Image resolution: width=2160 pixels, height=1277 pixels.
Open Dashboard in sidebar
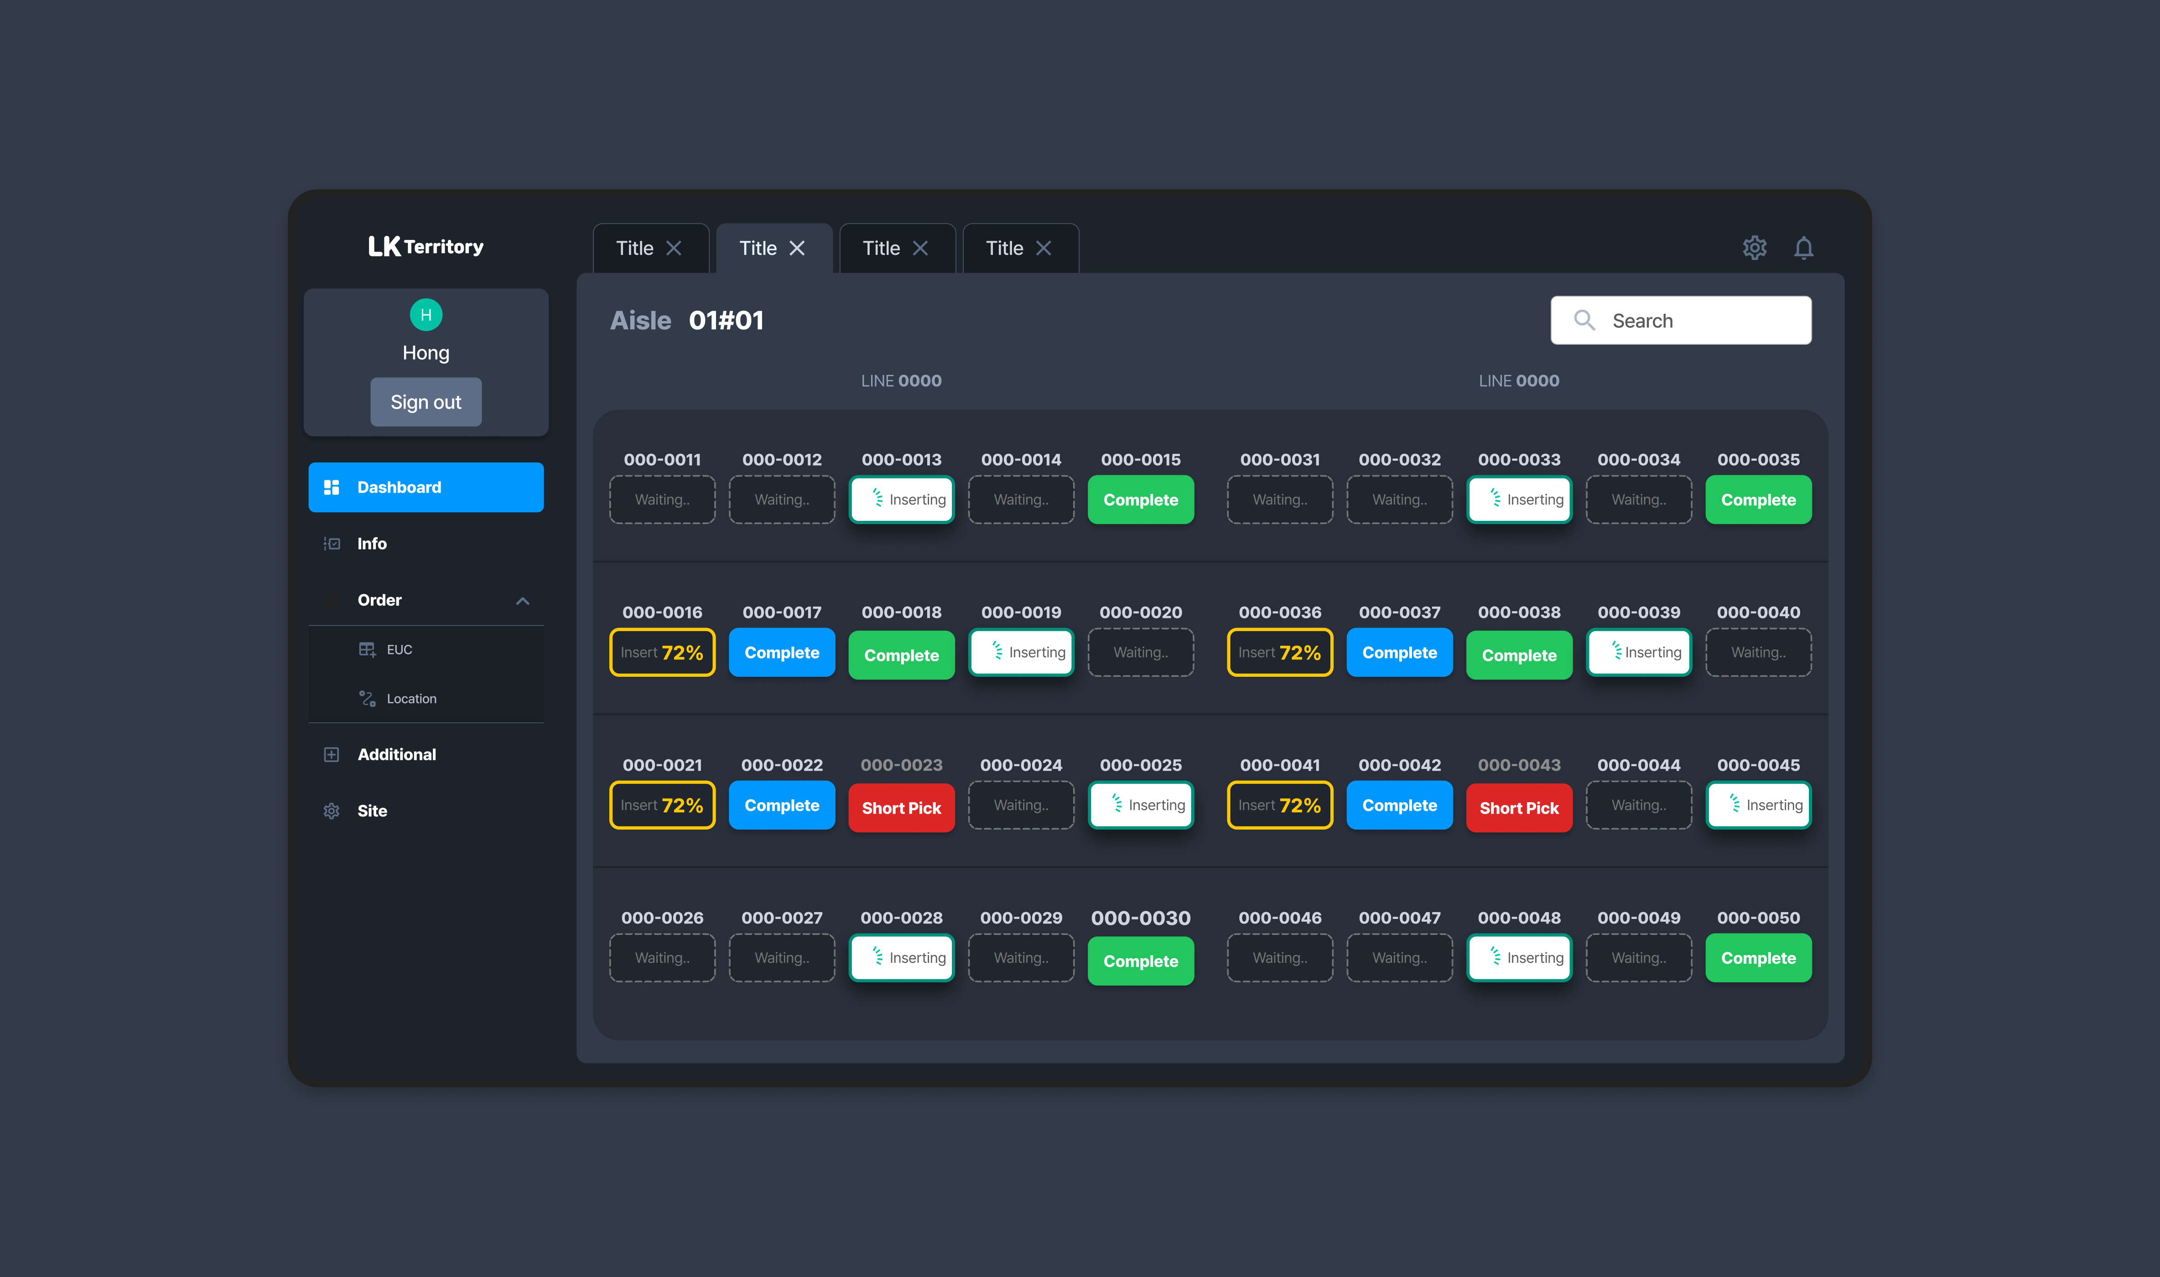pyautogui.click(x=426, y=487)
